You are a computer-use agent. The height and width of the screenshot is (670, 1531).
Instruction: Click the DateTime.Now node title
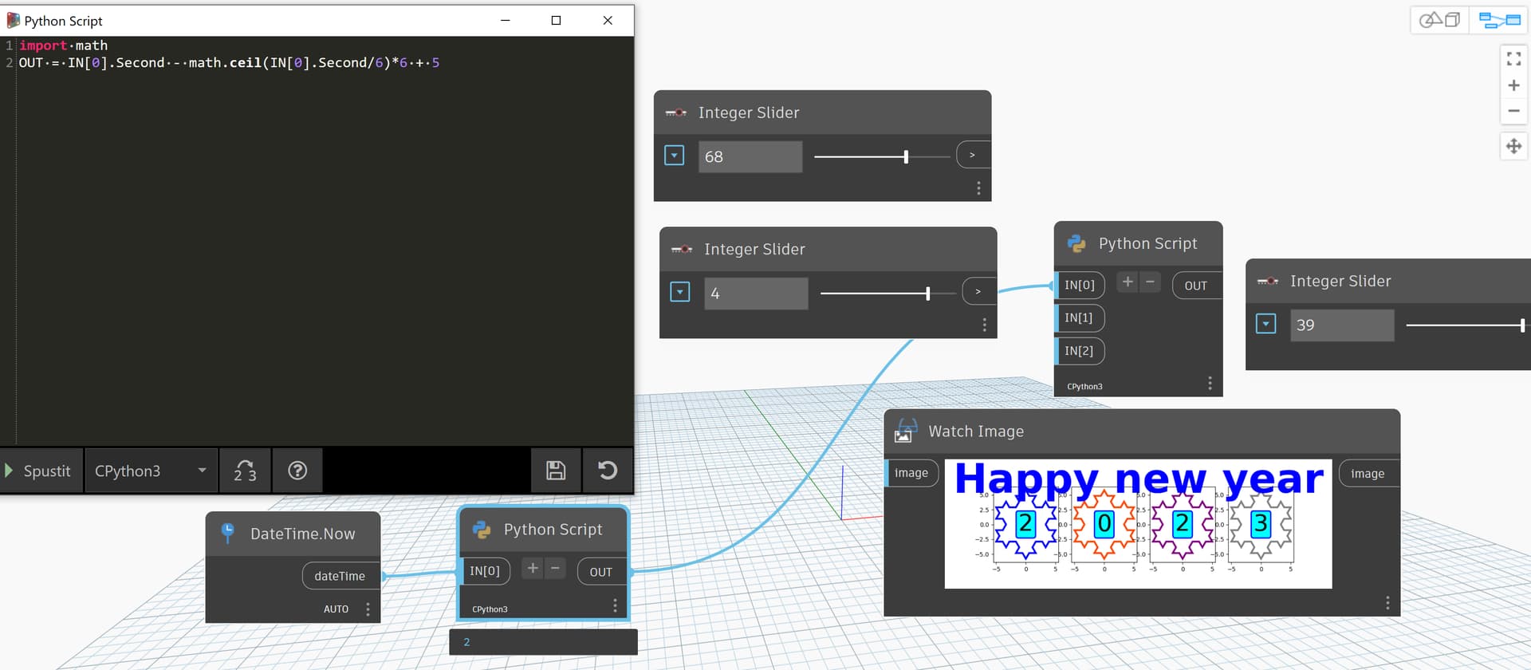(x=303, y=534)
